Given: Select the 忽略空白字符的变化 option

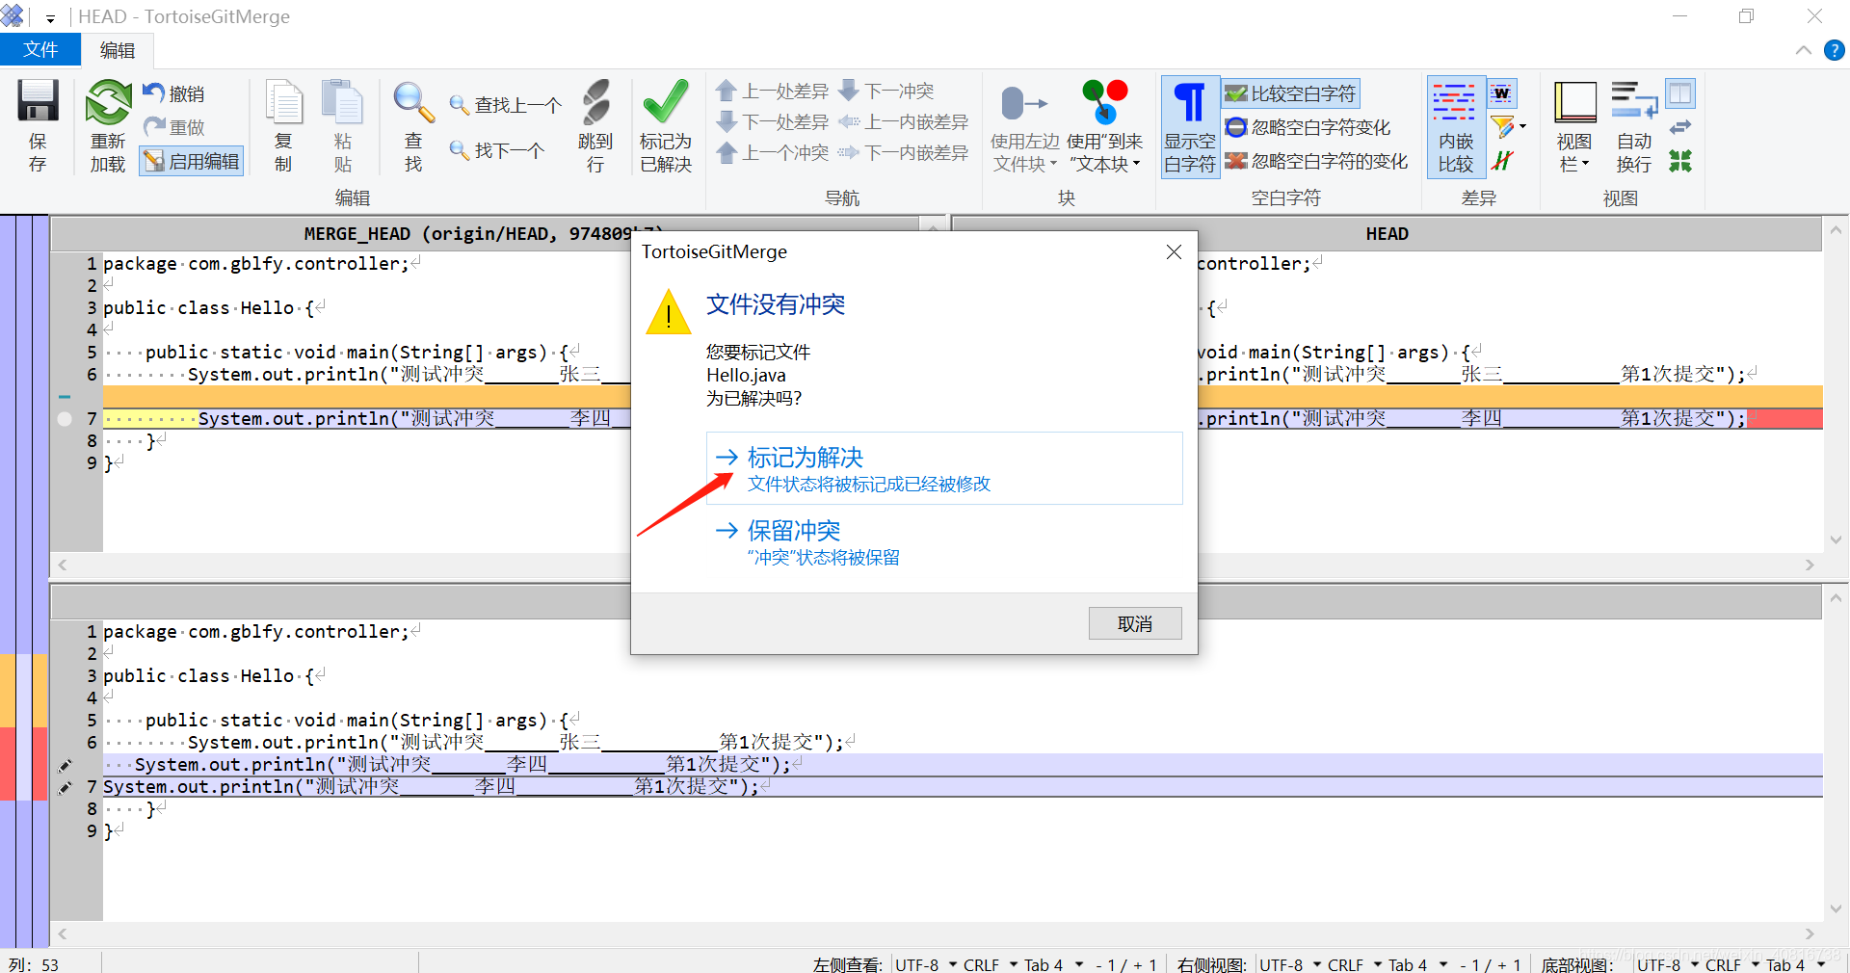Looking at the screenshot, I should (1316, 161).
